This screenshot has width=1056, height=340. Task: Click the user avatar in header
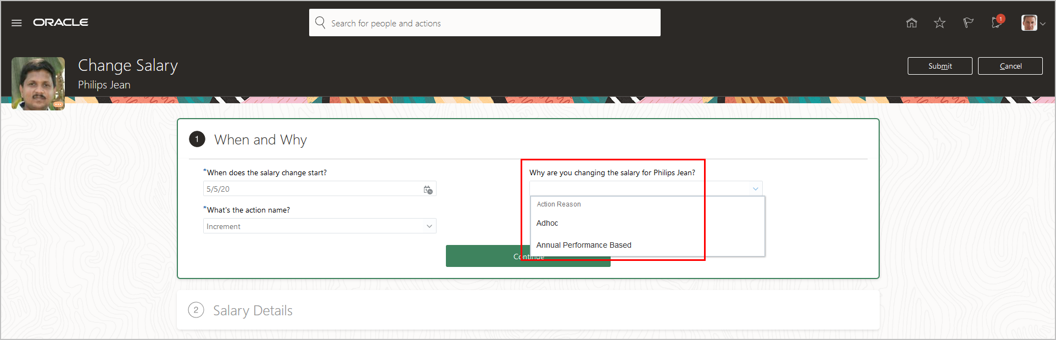tap(1029, 23)
